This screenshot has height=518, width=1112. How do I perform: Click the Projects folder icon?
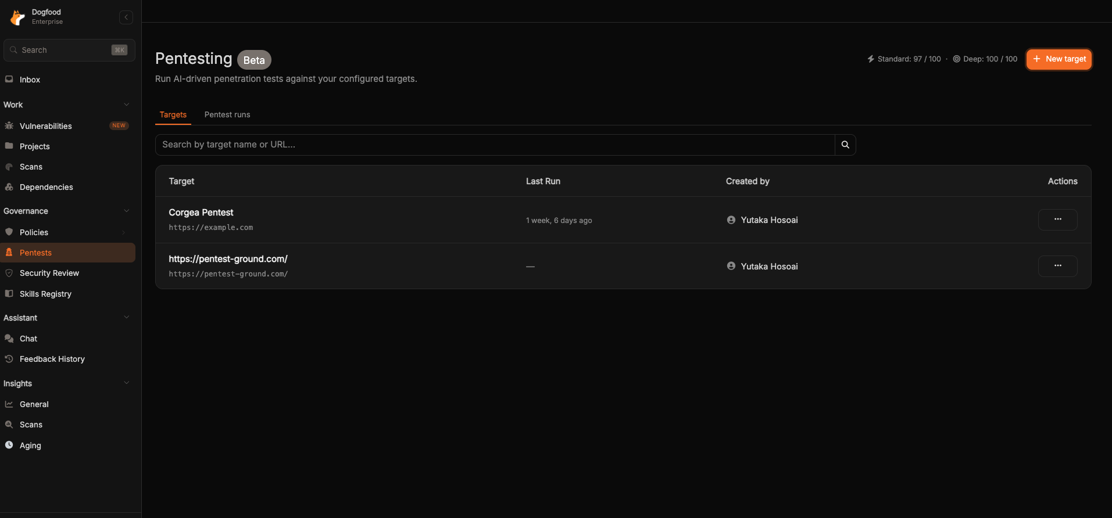[x=9, y=146]
